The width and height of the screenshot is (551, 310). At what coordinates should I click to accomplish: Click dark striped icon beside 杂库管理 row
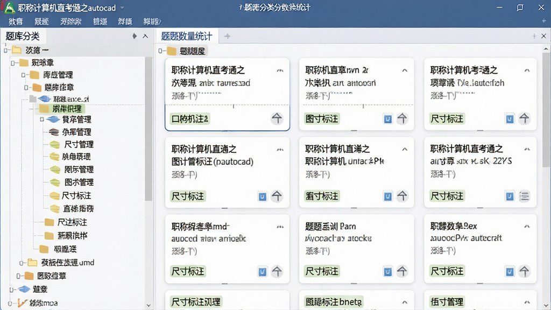54,132
